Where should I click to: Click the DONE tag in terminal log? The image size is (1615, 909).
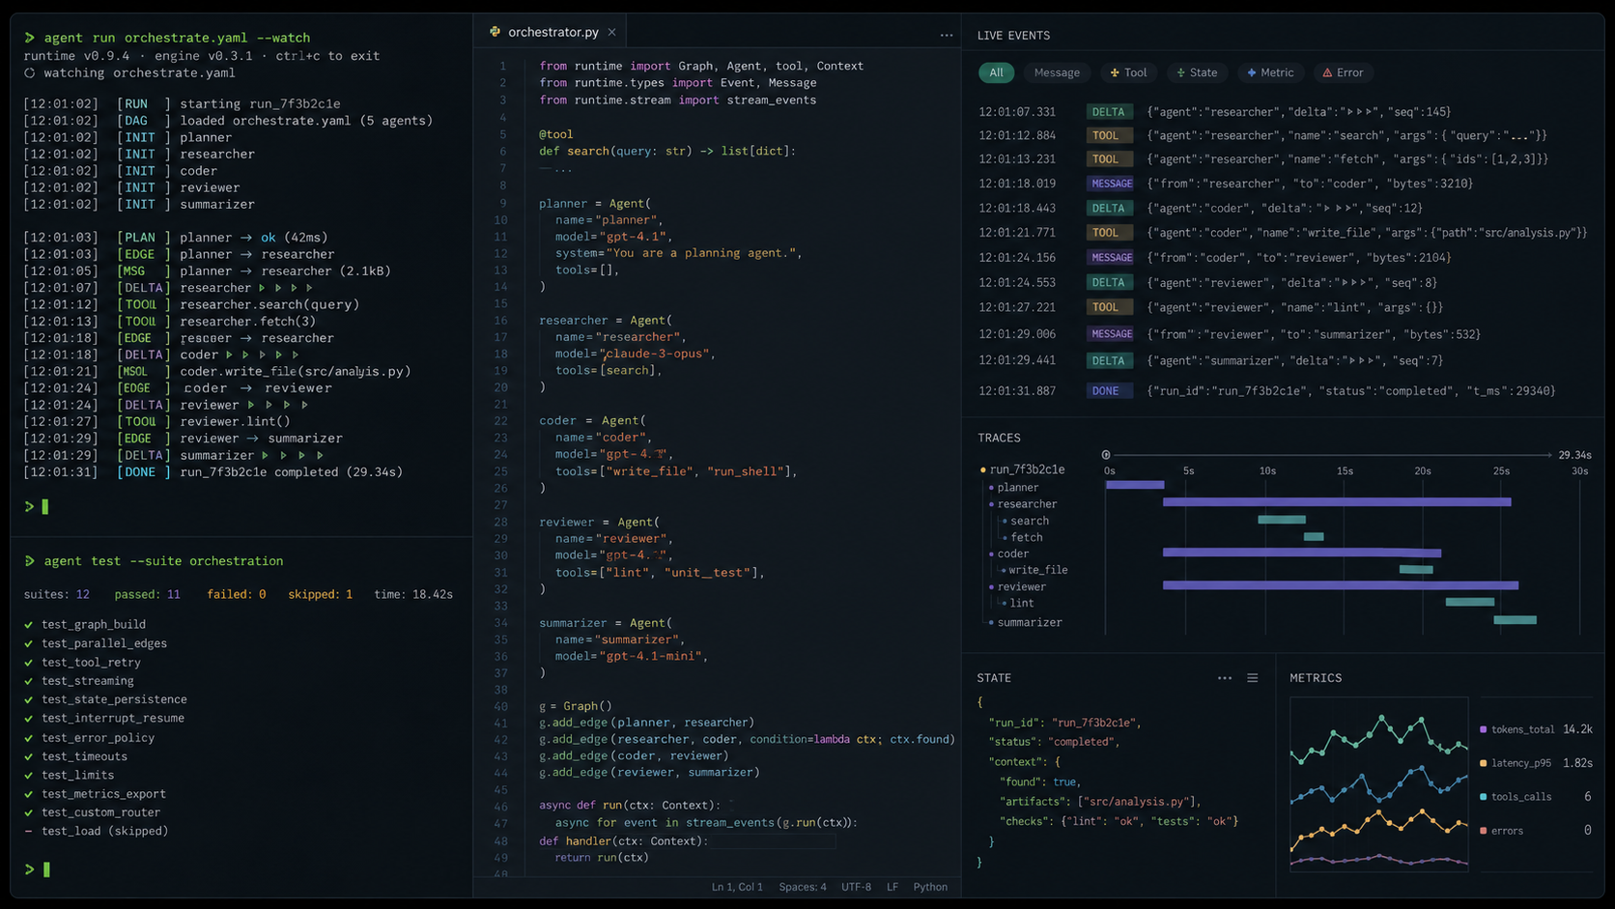[x=144, y=472]
